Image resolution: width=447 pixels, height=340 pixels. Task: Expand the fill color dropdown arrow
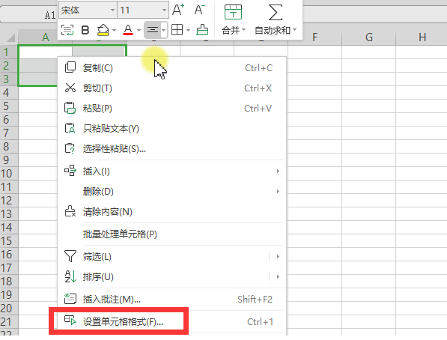(114, 30)
